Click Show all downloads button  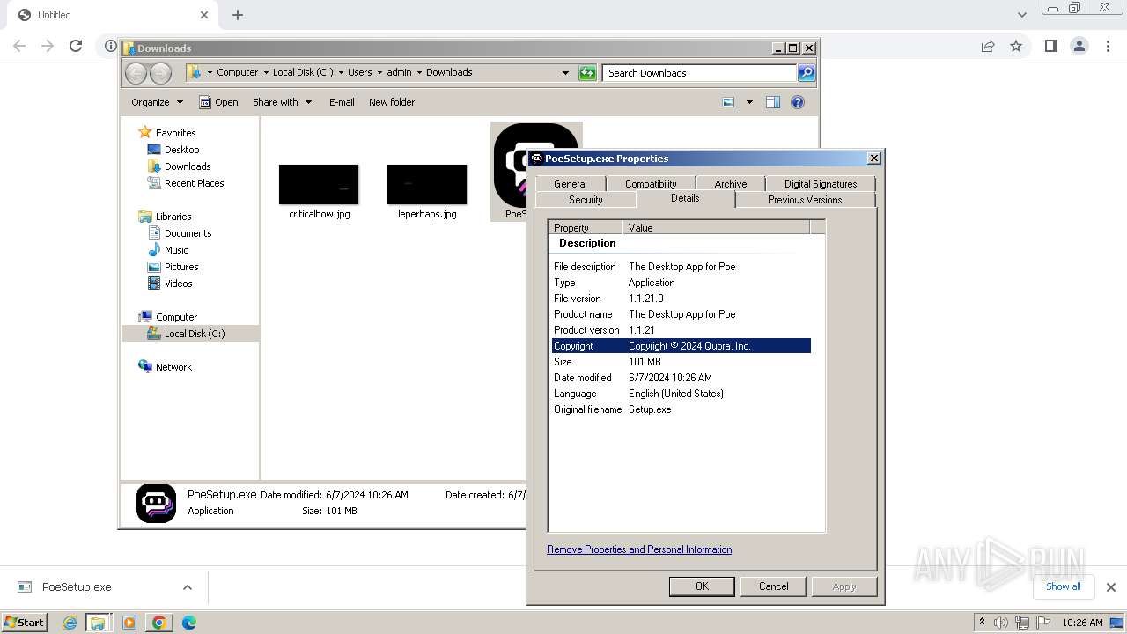[1064, 586]
